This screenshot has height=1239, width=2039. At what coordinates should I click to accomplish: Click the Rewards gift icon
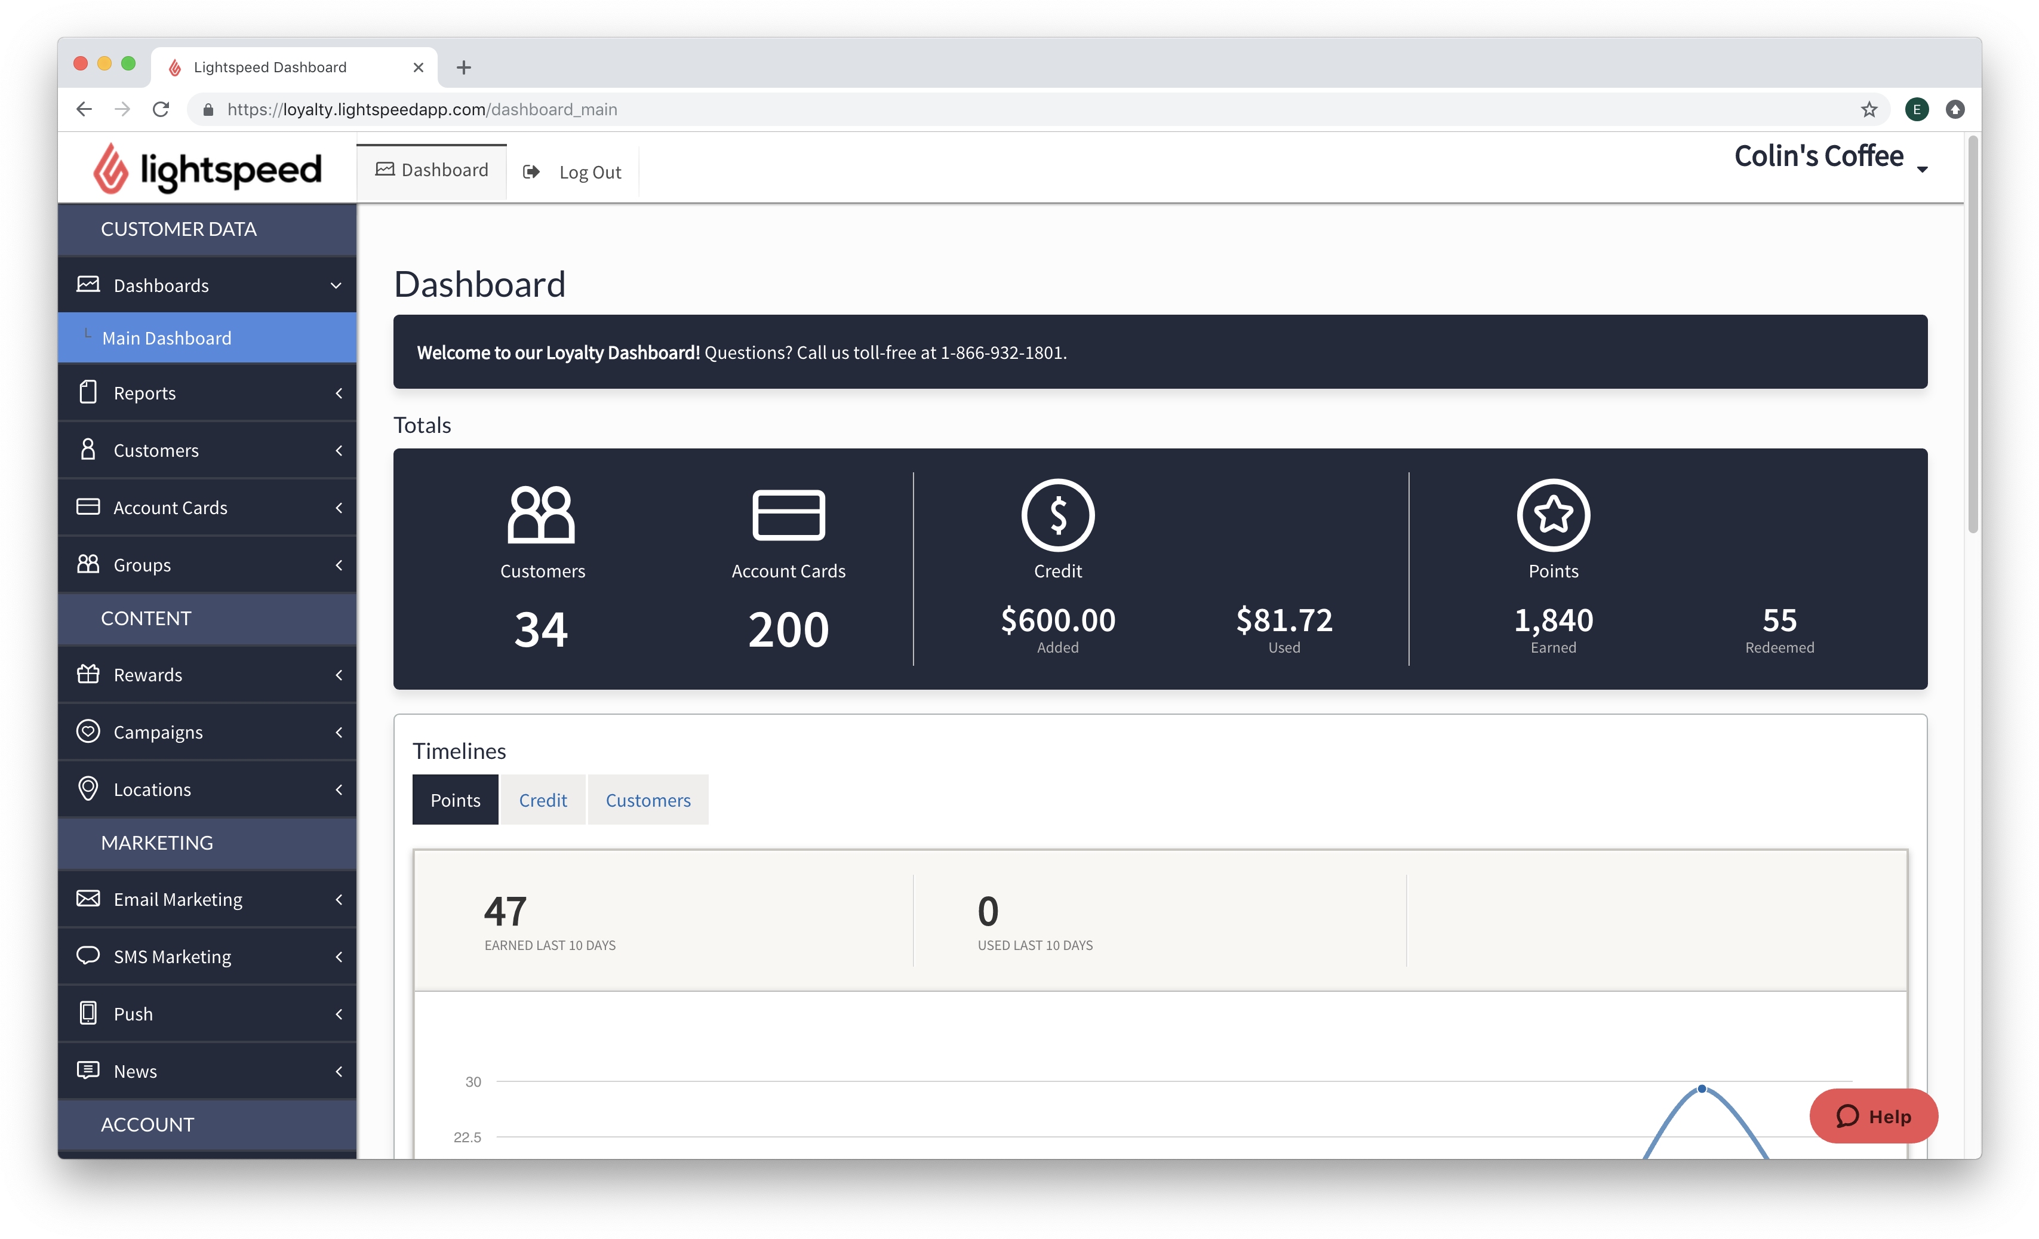pyautogui.click(x=88, y=675)
